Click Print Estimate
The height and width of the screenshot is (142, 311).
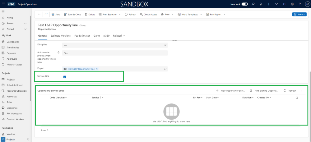coord(108,15)
